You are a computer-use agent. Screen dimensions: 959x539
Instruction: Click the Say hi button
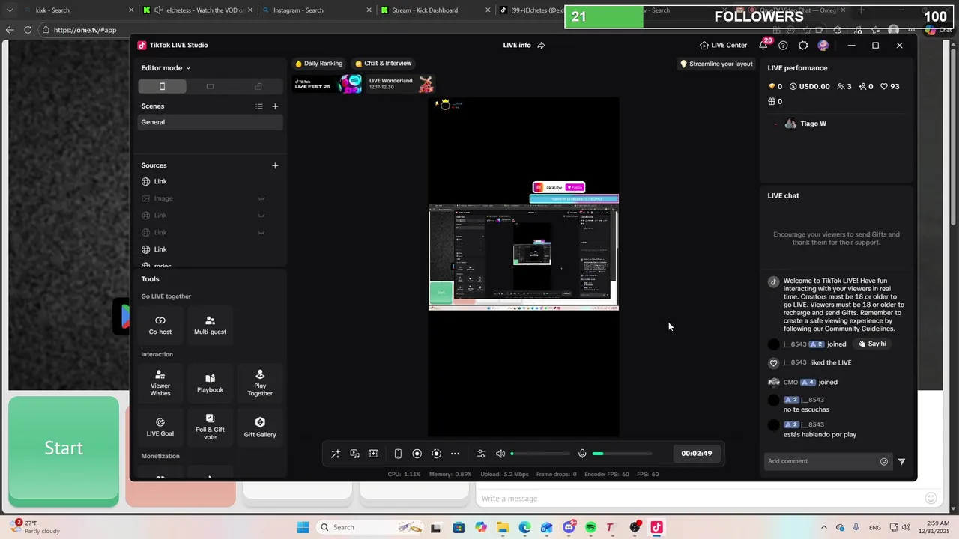(873, 344)
